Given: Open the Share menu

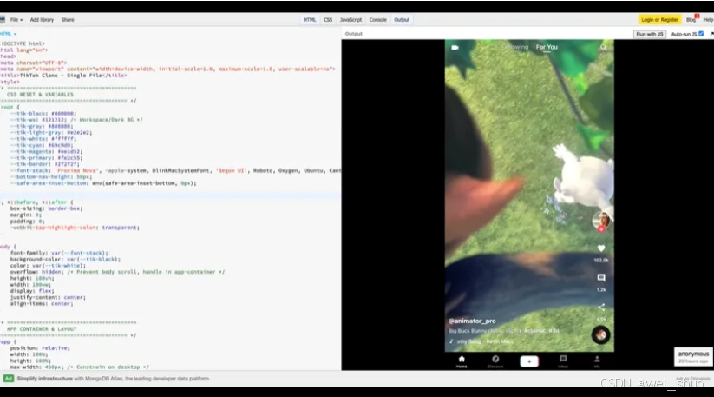Looking at the screenshot, I should pos(68,20).
